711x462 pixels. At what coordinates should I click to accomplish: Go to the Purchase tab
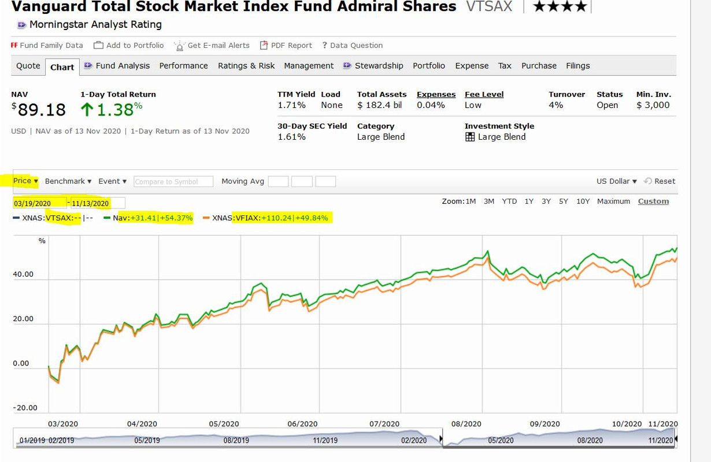click(x=539, y=66)
